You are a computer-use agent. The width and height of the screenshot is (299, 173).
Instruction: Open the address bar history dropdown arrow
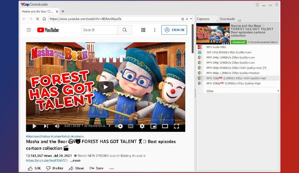coord(191,19)
